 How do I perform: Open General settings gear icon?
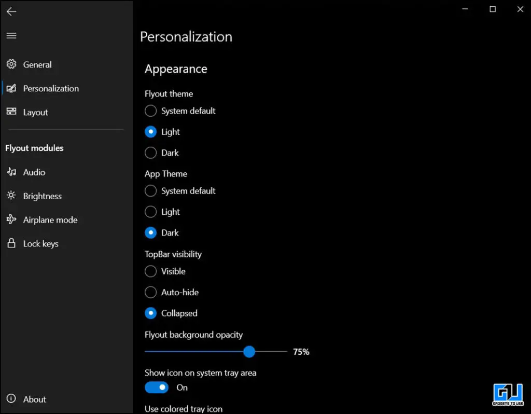click(11, 64)
